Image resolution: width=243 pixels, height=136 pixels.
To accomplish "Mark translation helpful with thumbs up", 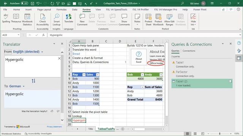I will click(x=52, y=111).
